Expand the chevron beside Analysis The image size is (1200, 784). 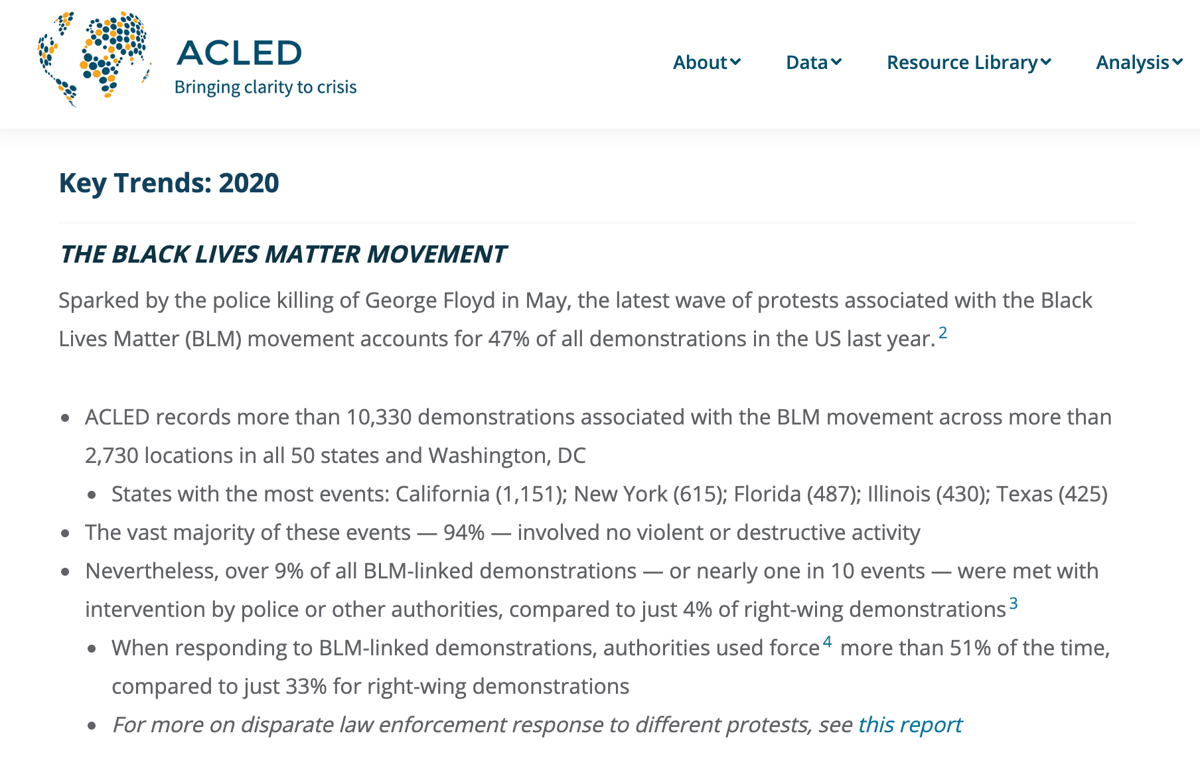click(1177, 62)
